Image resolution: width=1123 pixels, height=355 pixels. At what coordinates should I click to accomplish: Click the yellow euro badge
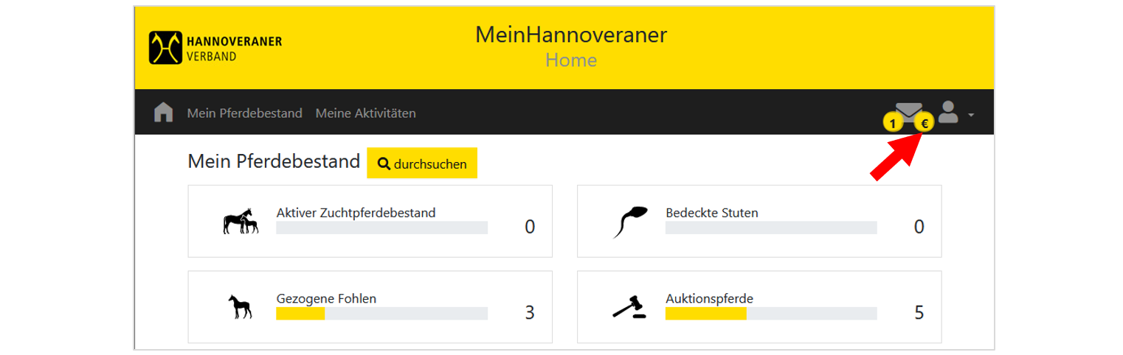point(924,124)
